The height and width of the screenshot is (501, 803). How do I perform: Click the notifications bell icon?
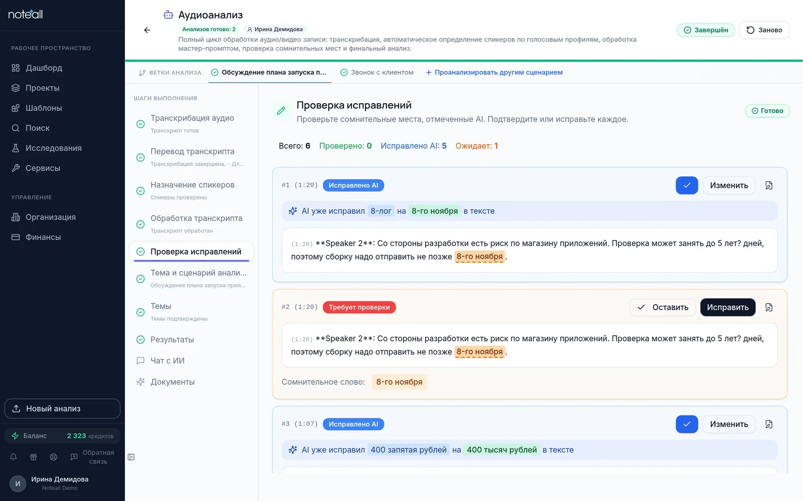pyautogui.click(x=14, y=457)
